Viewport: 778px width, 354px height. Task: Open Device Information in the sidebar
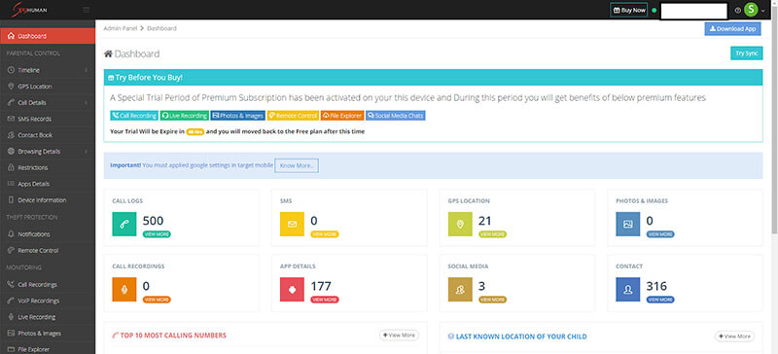click(x=48, y=200)
